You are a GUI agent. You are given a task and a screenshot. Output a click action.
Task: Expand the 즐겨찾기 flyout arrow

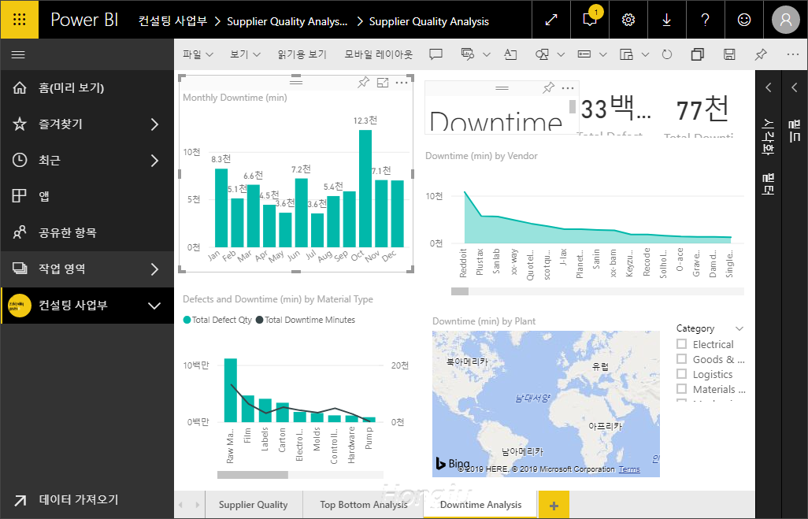coord(154,124)
